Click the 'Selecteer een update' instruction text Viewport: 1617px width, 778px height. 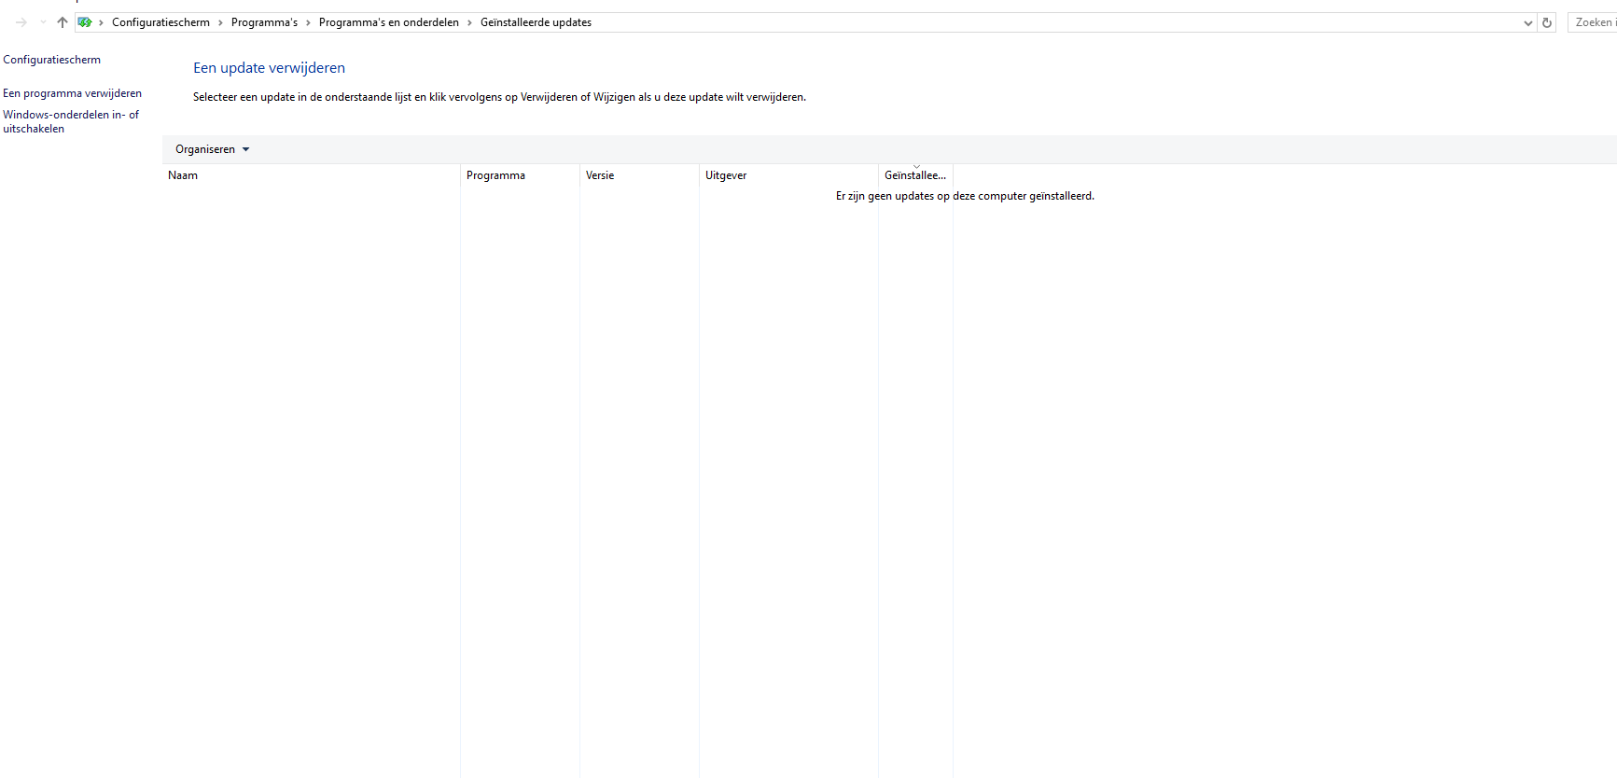(x=499, y=97)
